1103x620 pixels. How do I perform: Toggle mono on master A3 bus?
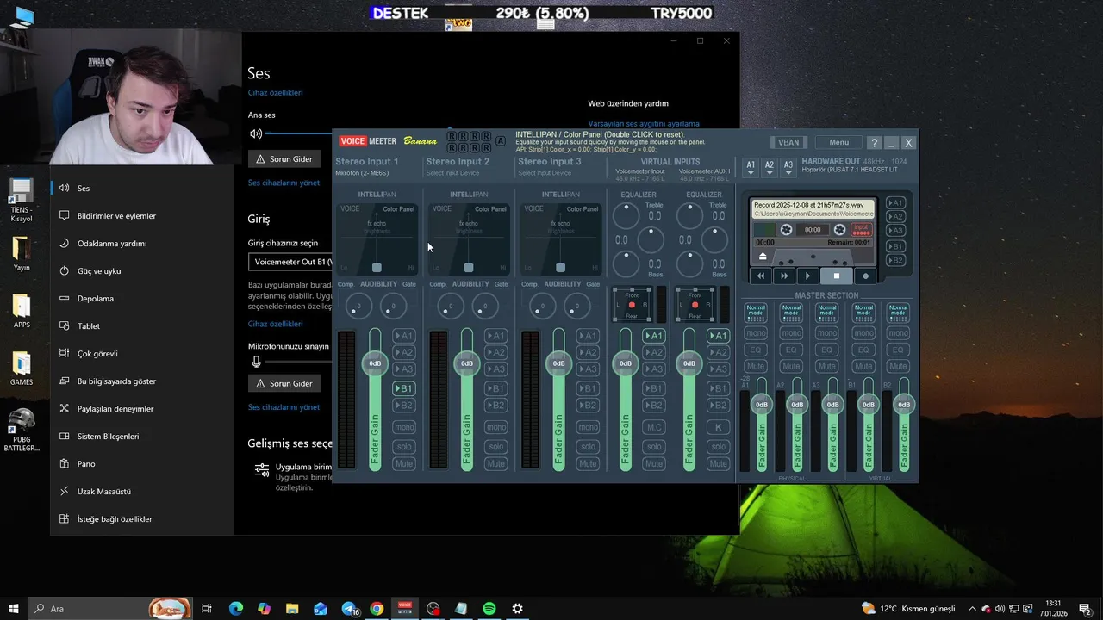coord(826,333)
